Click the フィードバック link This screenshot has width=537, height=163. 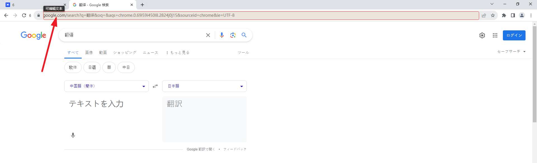point(235,149)
